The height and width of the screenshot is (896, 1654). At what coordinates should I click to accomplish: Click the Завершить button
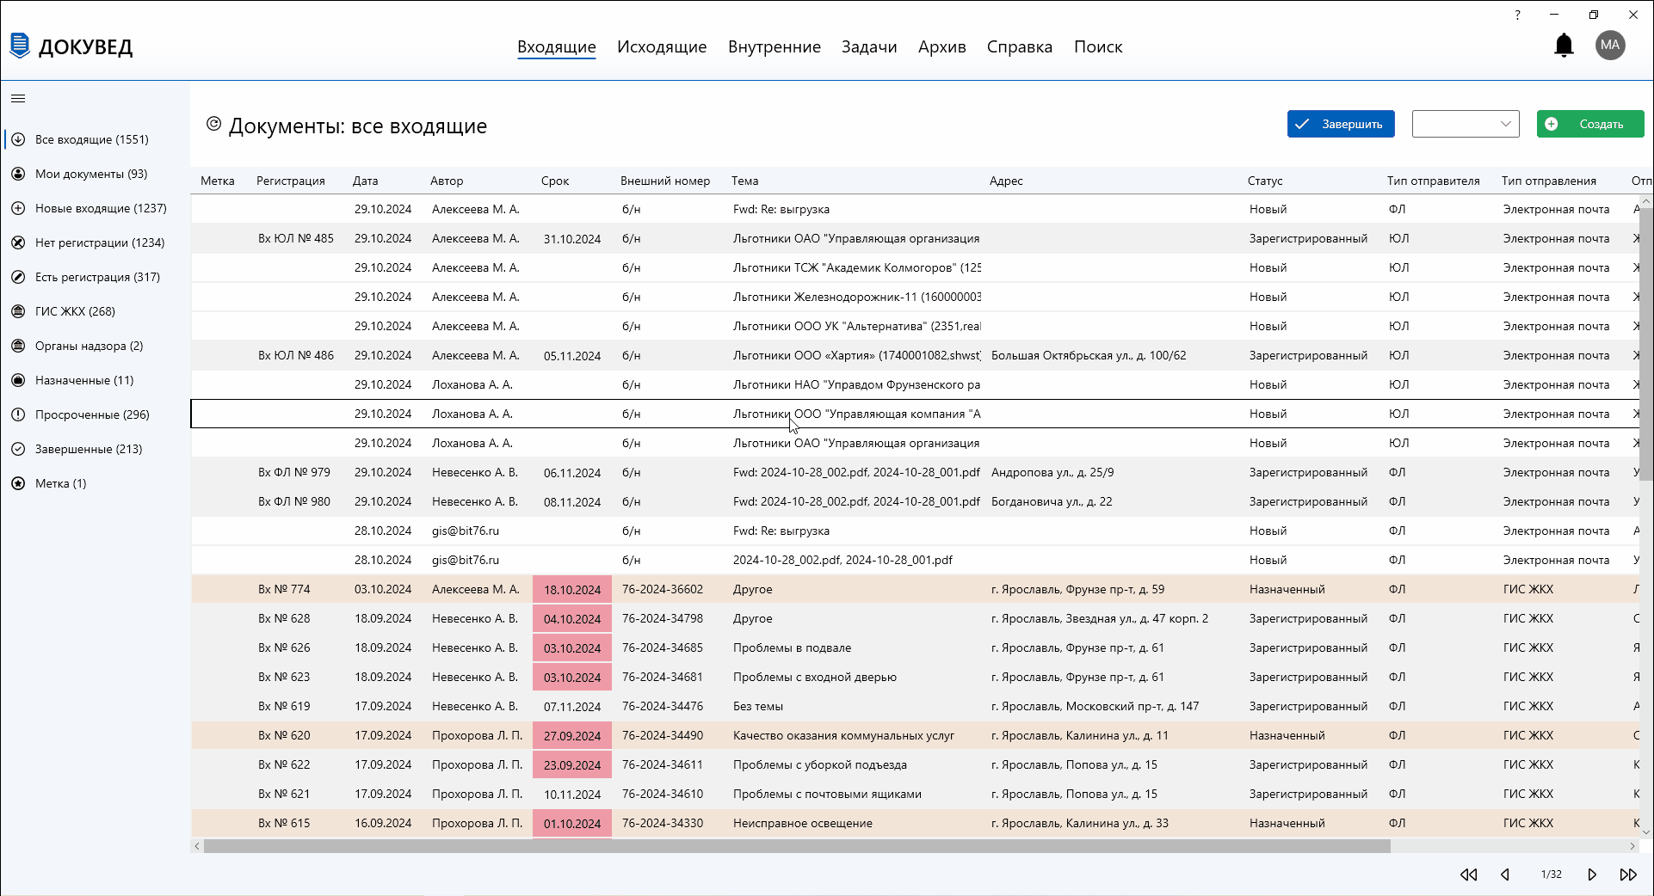(1341, 124)
